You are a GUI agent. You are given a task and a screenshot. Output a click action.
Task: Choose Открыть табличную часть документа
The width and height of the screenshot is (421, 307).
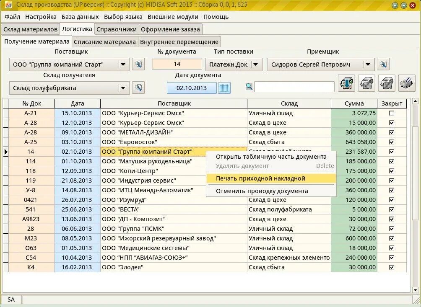[271, 157]
